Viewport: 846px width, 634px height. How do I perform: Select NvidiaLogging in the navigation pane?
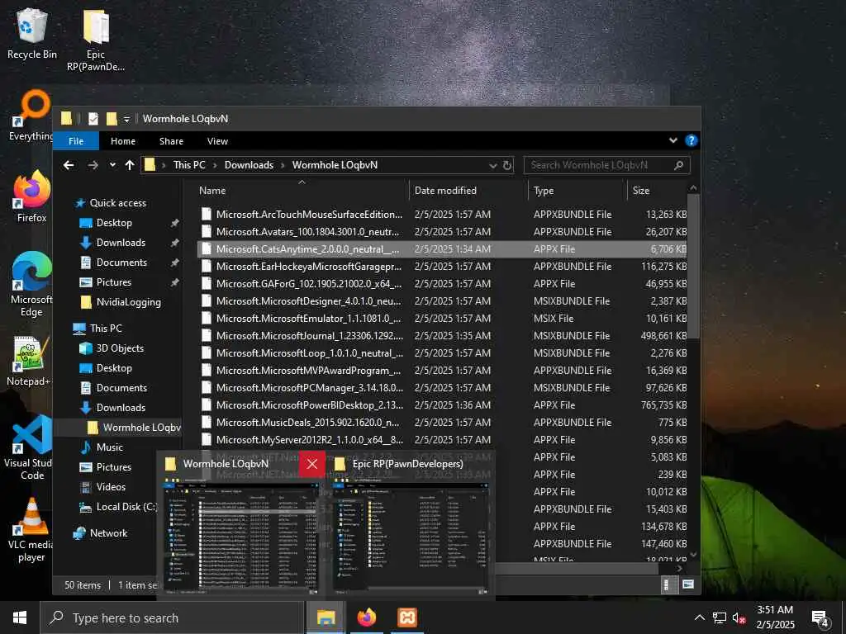click(x=128, y=302)
